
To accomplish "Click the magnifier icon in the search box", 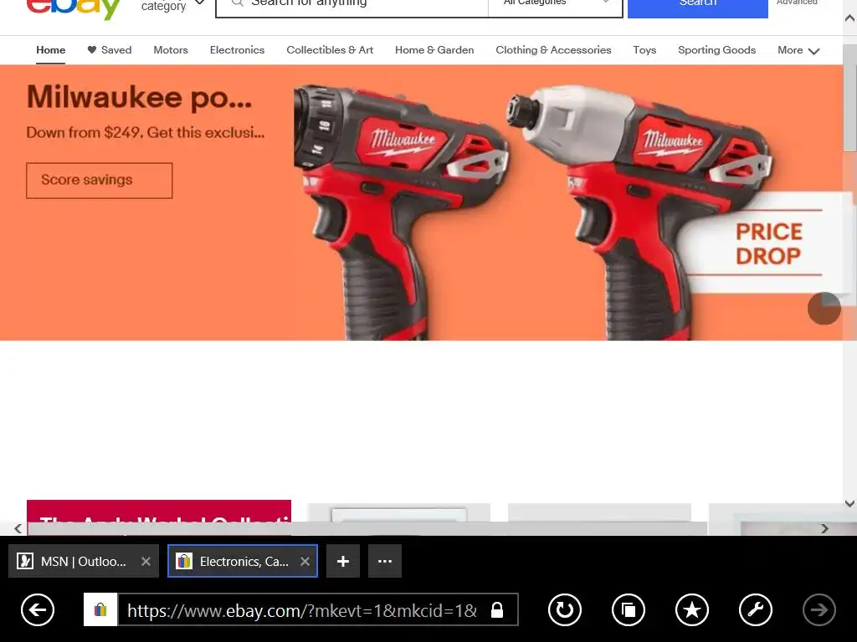I will point(237,3).
